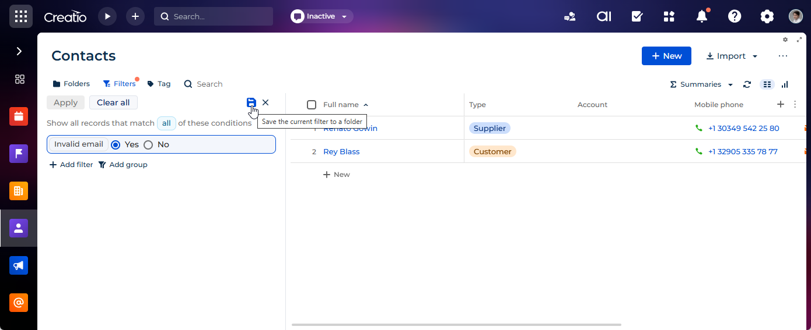Image resolution: width=811 pixels, height=330 pixels.
Task: Open the blue megaphone campaigns section
Action: 19,265
